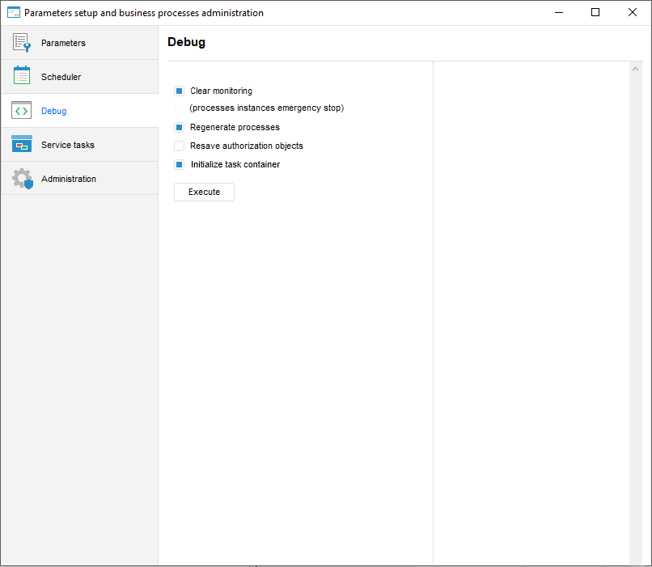
Task: Enable Resave authorization objects checkbox
Action: click(x=180, y=146)
